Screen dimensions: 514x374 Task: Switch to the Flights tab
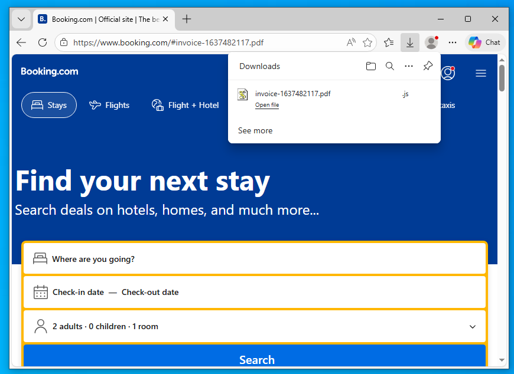109,105
